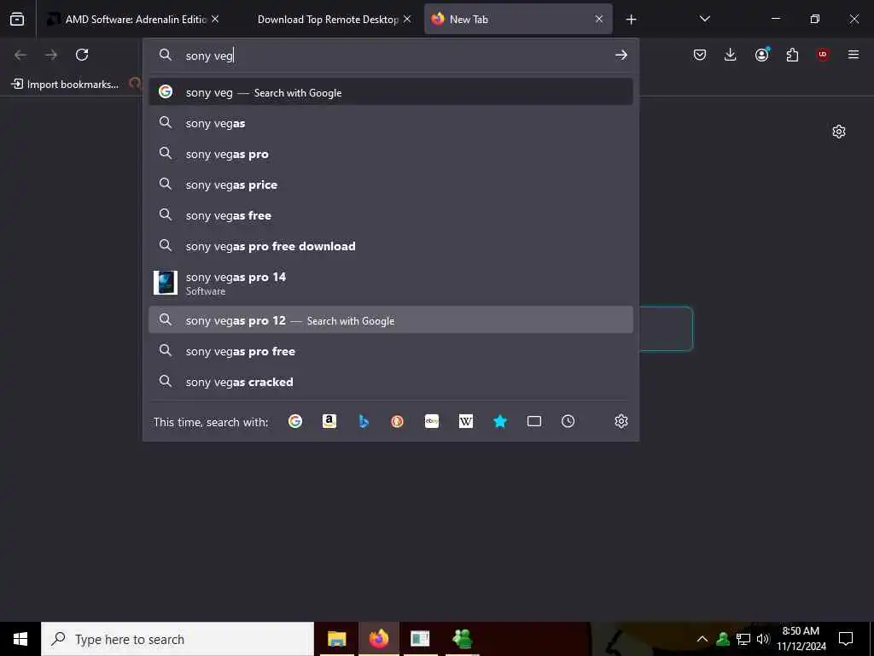874x656 pixels.
Task: Search open tabs using the tabs icon
Action: (534, 421)
